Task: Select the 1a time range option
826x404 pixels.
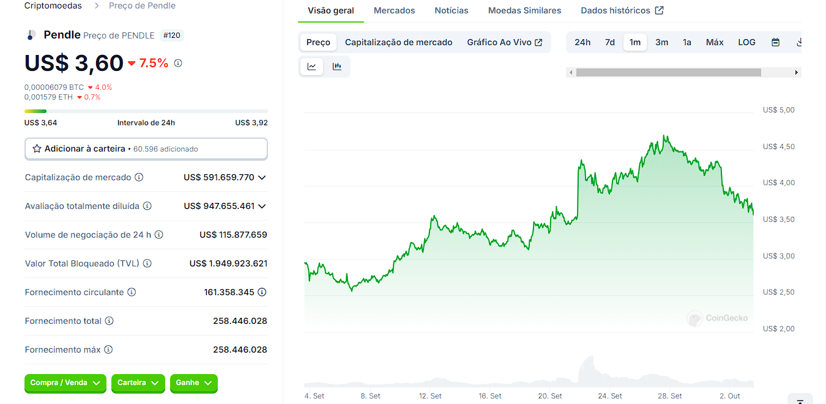Action: [686, 42]
